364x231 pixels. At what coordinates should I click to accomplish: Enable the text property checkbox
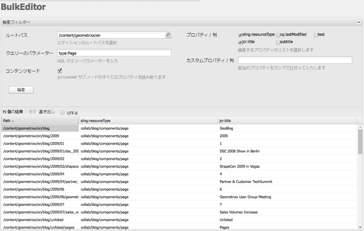pyautogui.click(x=316, y=35)
